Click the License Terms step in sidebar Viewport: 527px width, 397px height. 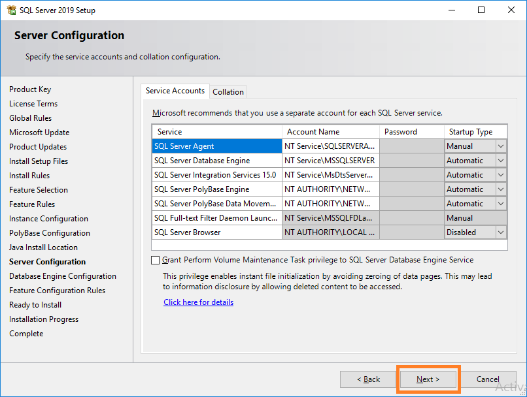33,104
